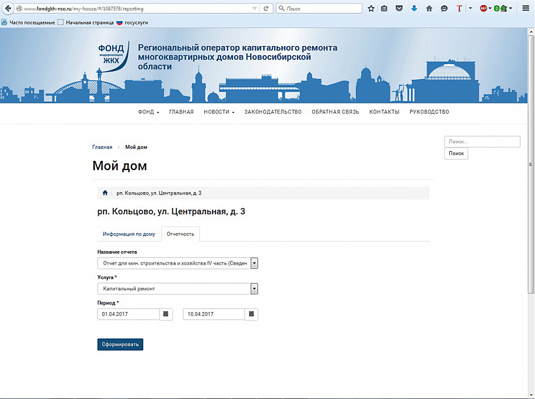Open the chat smiley icon in toolbar
This screenshot has height=399, width=535.
click(x=444, y=9)
